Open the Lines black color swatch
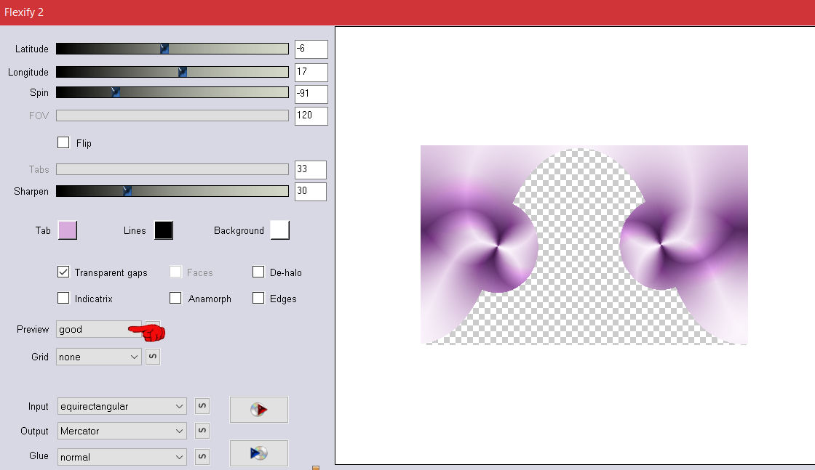The image size is (815, 470). pos(163,230)
